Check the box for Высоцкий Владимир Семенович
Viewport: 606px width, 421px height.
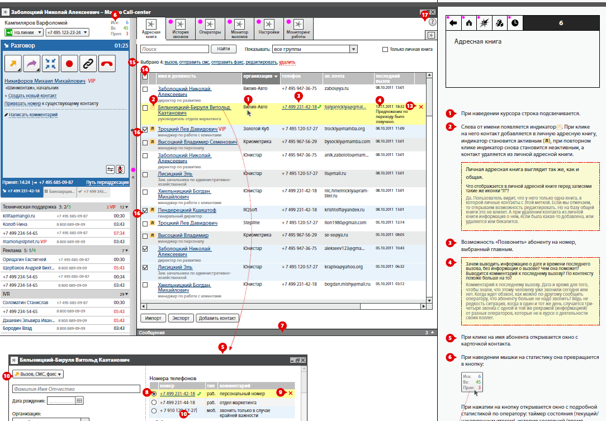tap(145, 143)
